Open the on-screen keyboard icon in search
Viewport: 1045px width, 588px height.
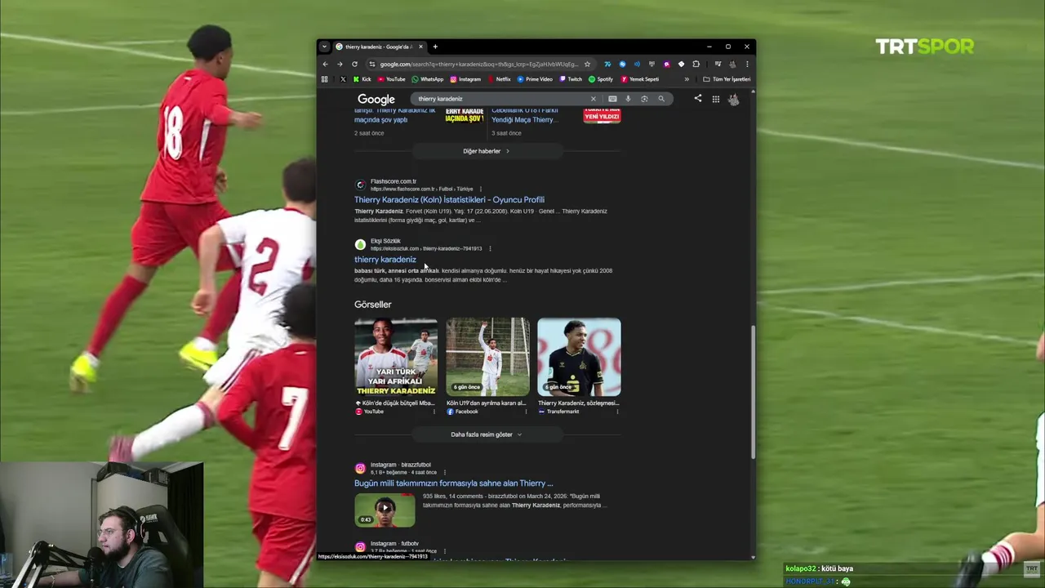pyautogui.click(x=612, y=99)
